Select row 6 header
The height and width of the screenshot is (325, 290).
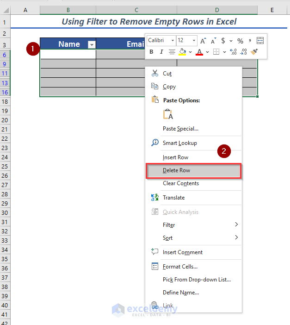[5, 55]
